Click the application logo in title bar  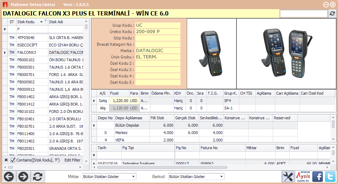tap(5, 5)
